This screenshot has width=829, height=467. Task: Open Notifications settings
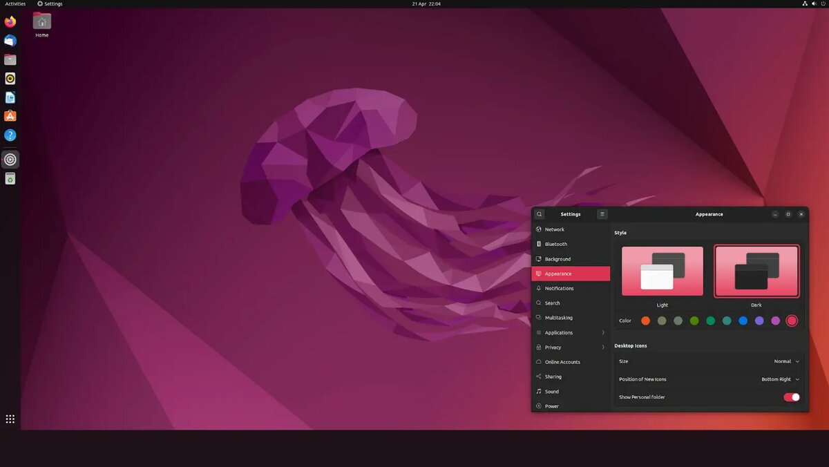[x=558, y=288]
